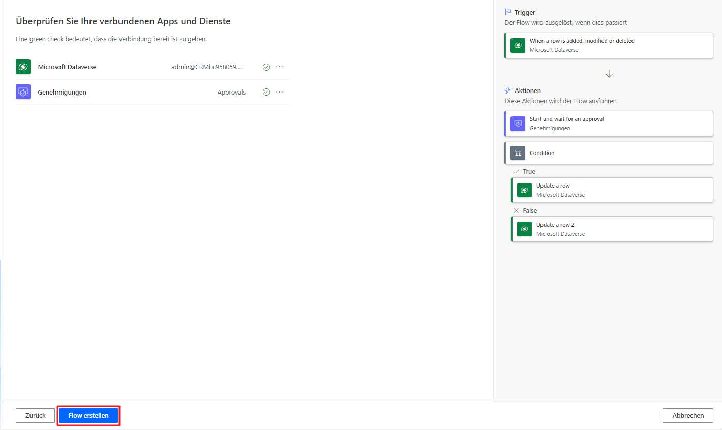Select 'Start and wait for an approval' action
Screen dimensions: 722x430
click(x=609, y=124)
